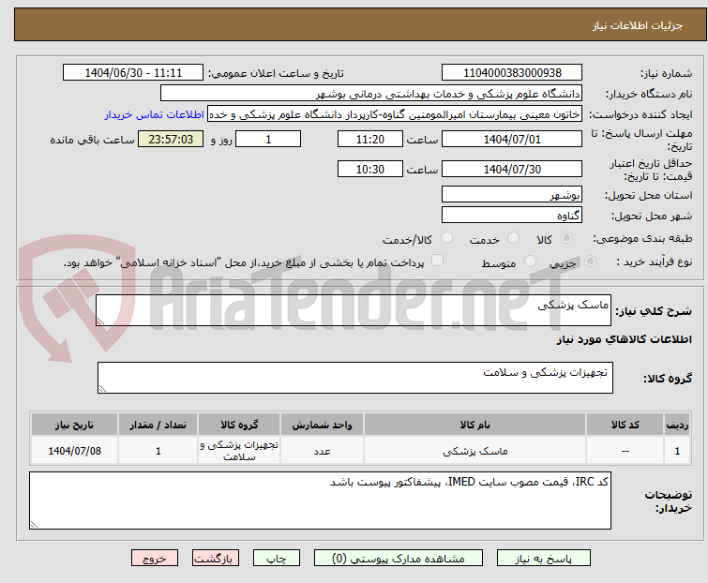
Task: Click the ایجاد کننده درخواست field
Action: click(x=395, y=114)
